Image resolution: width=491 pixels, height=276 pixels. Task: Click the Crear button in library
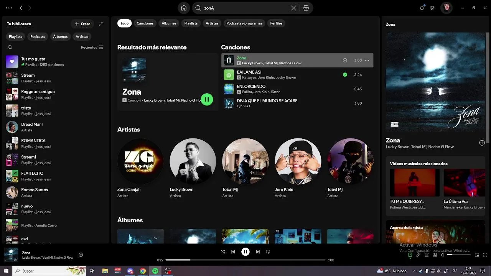point(82,24)
